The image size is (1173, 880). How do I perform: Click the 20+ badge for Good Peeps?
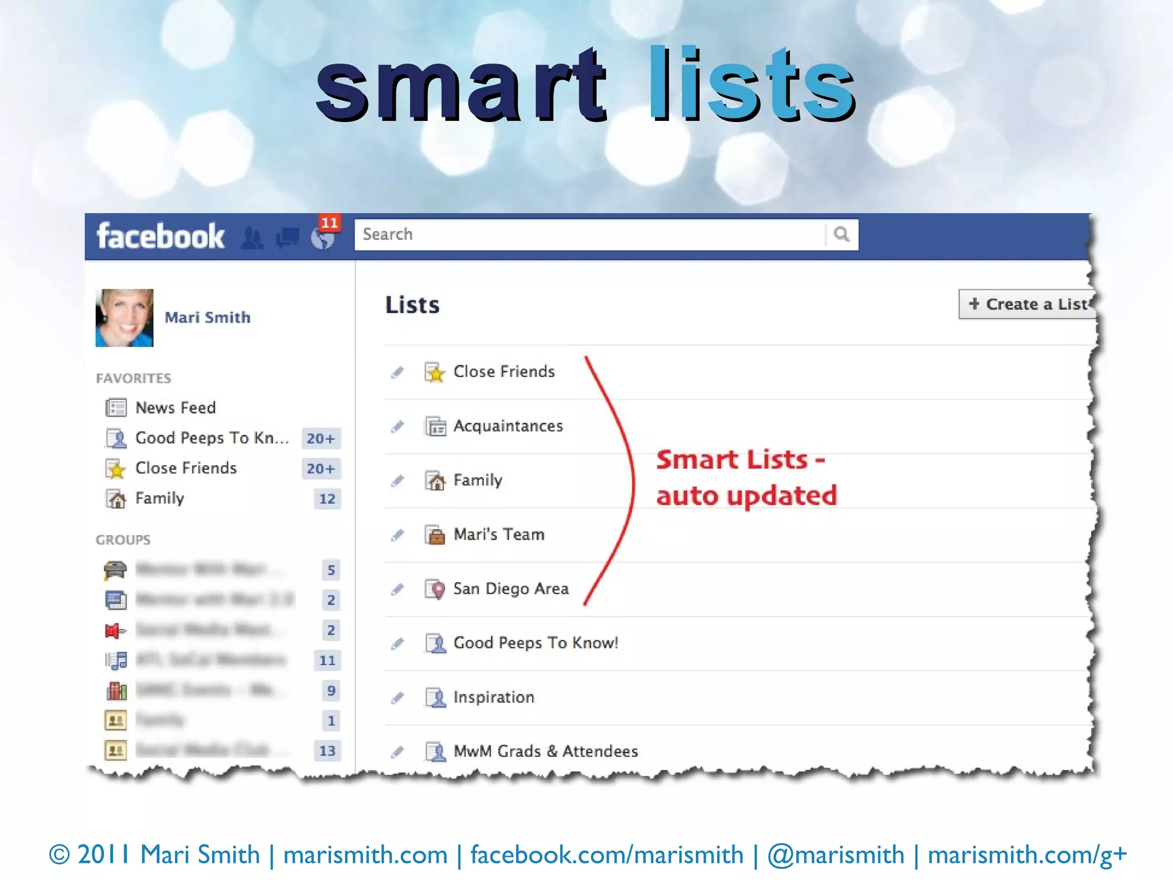pos(321,438)
